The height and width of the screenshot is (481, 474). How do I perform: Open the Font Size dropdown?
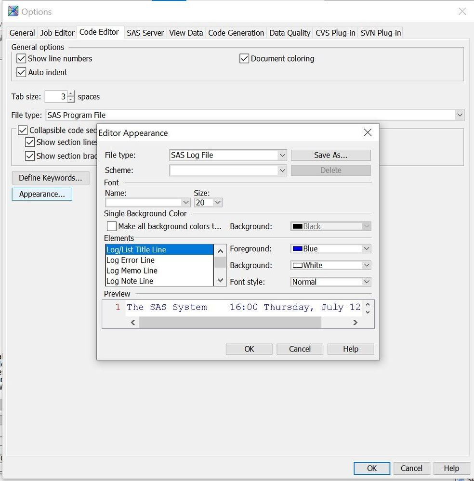(x=218, y=202)
